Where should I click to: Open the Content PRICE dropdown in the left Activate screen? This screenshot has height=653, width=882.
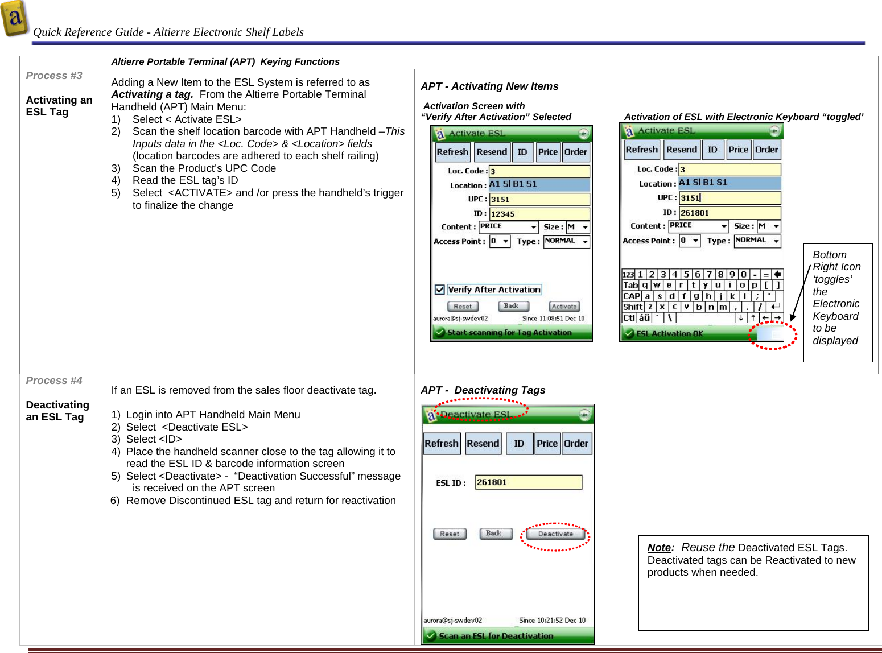pos(508,227)
